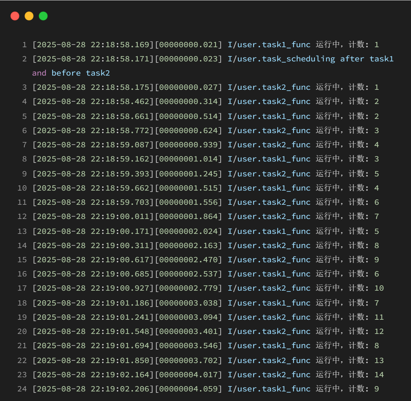Click the count value 10 on line 17
Viewport: 411px width, 401px height.
[379, 288]
